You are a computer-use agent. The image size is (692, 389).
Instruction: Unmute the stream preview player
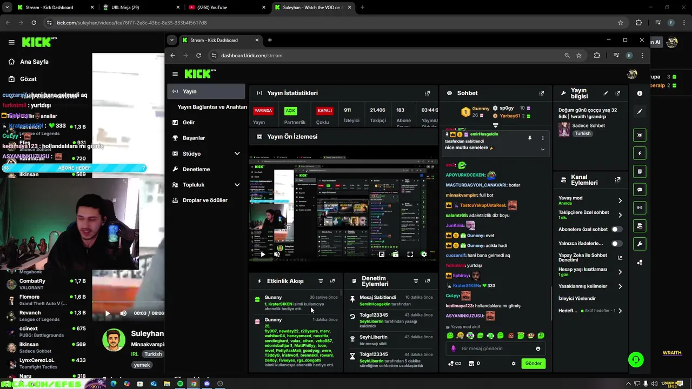tap(277, 254)
